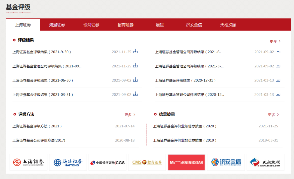Switch to the 济安金信 tab
The width and height of the screenshot is (294, 179).
pos(194,25)
